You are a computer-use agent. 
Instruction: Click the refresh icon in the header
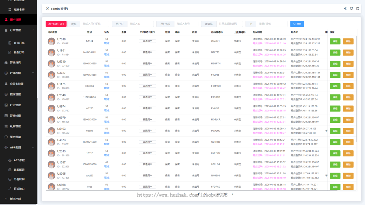click(x=351, y=9)
